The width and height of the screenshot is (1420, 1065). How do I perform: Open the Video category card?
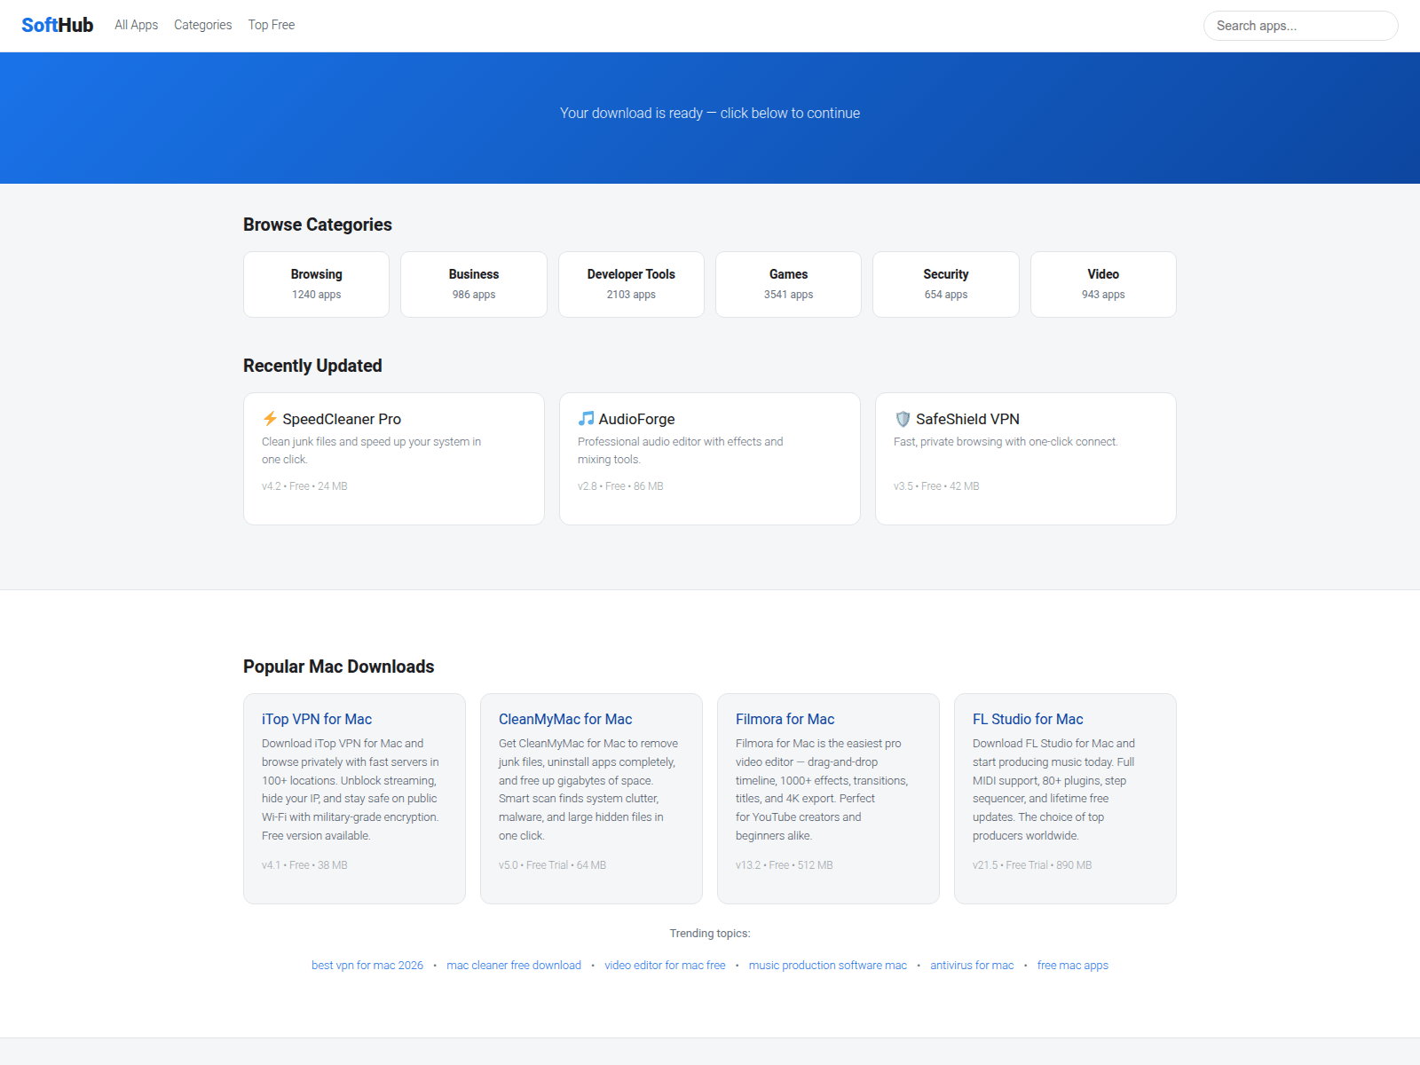point(1103,284)
